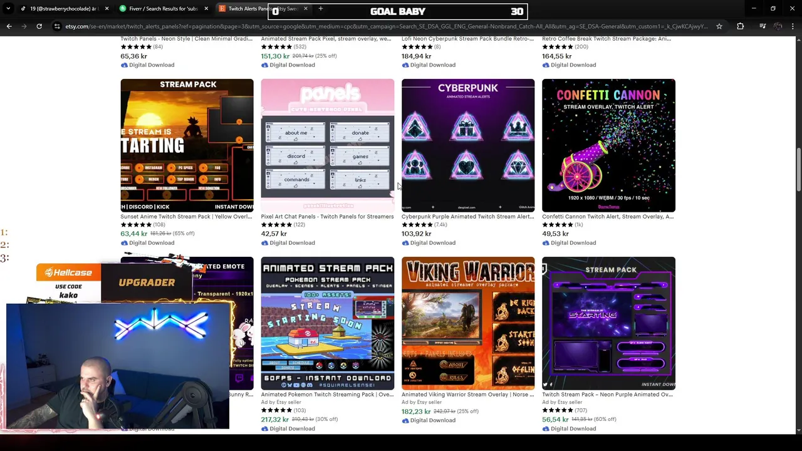Screen dimensions: 802x451
Task: Click star rating with (707) reviews
Action: 565,411
